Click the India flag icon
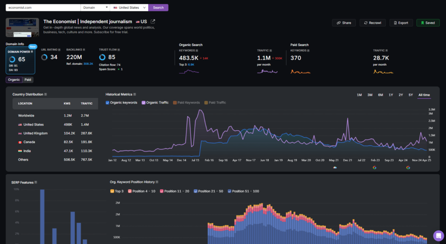446x244 pixels. coord(20,151)
